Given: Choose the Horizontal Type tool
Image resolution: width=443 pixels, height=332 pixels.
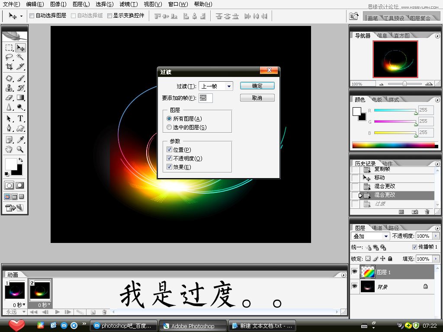Looking at the screenshot, I should (x=20, y=118).
